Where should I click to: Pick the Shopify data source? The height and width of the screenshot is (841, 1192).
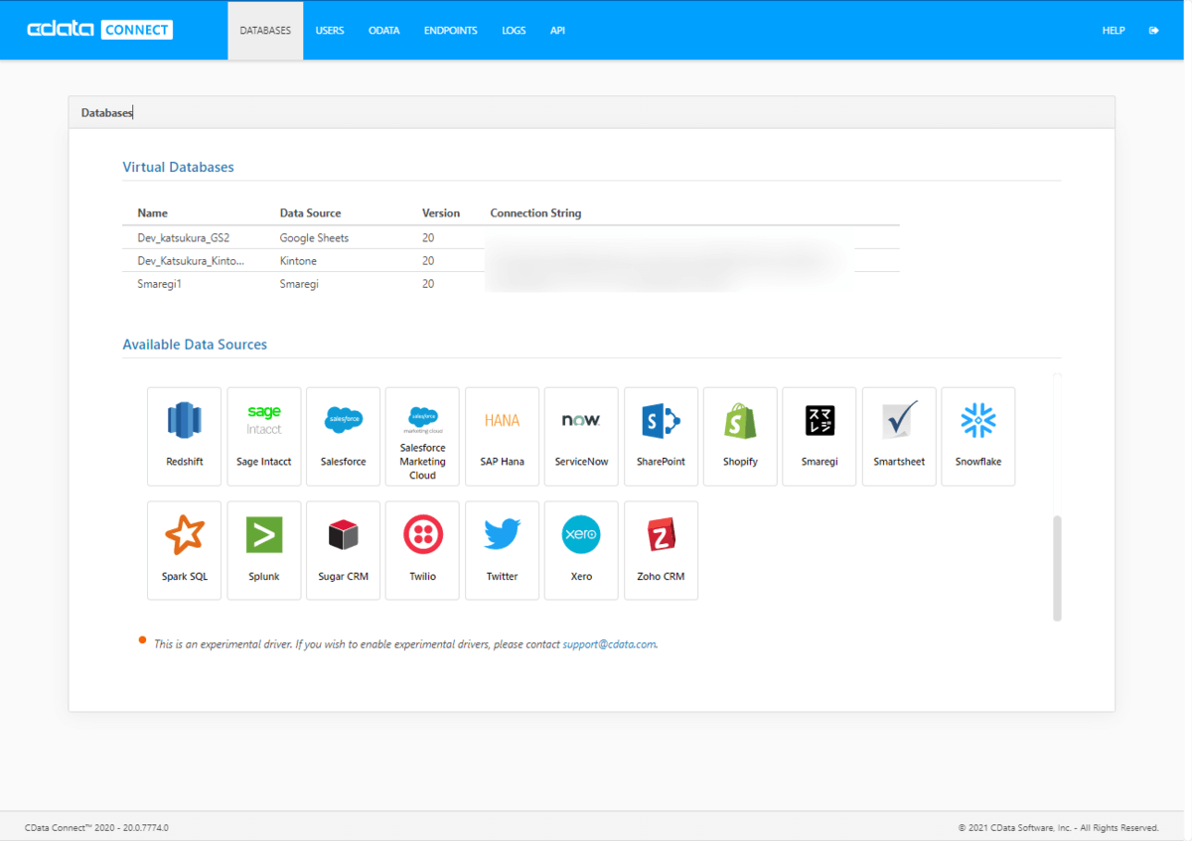(x=740, y=436)
